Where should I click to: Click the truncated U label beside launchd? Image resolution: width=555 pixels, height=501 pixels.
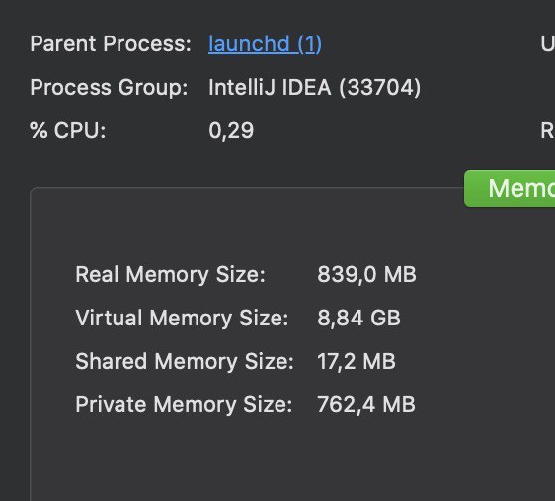tap(547, 43)
